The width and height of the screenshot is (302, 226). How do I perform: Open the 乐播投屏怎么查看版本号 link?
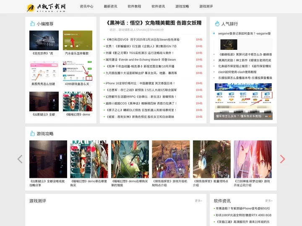tap(245, 78)
